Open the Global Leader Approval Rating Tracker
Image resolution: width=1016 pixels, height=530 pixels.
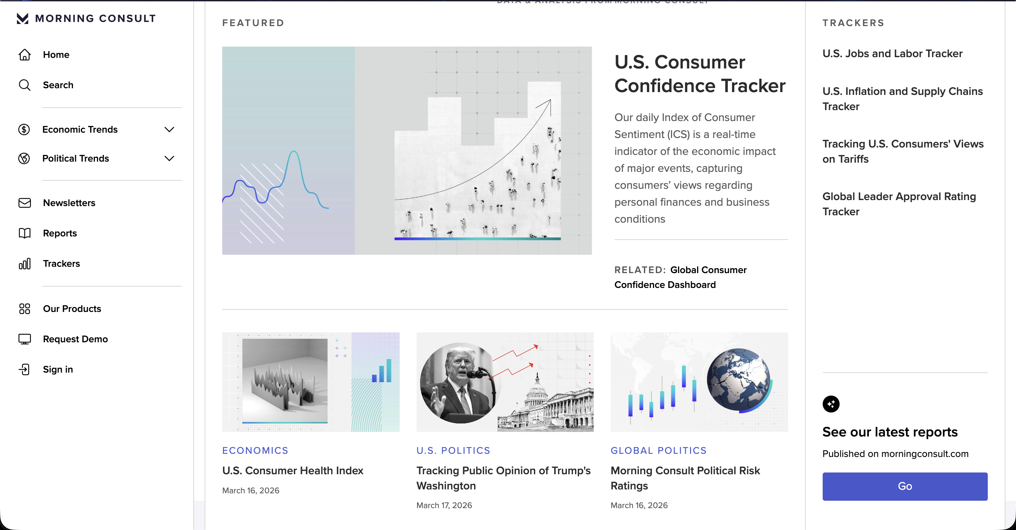pos(899,204)
